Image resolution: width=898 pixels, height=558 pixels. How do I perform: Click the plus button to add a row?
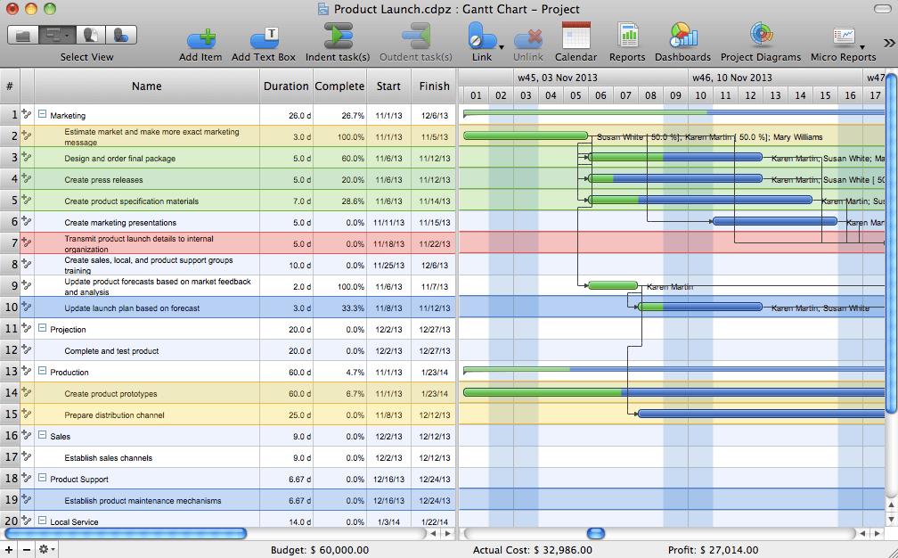(x=9, y=549)
